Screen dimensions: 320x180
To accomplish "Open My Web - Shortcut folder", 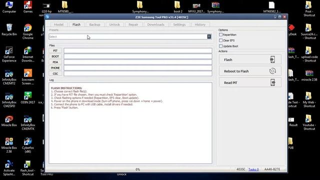I will (309, 100).
